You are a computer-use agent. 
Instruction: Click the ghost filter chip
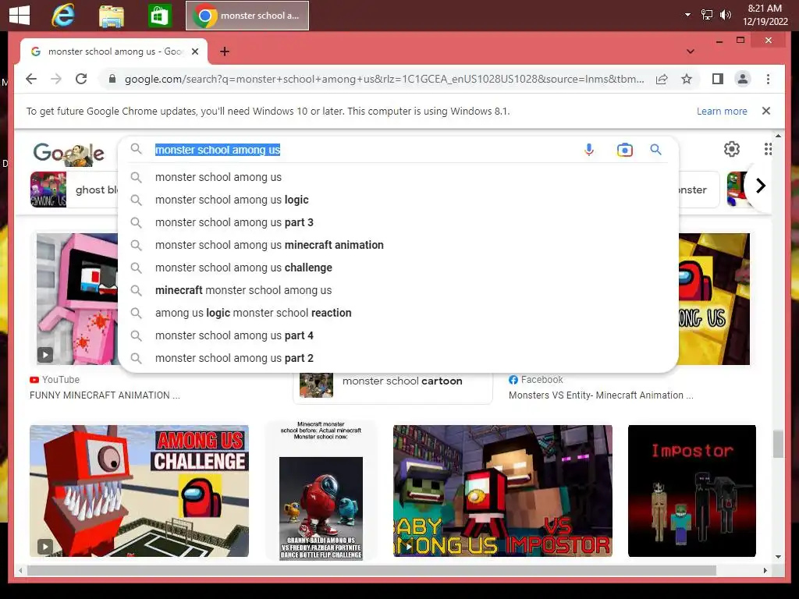[74, 190]
